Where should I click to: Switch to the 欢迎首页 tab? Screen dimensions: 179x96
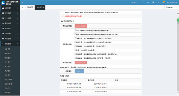coord(30,7)
